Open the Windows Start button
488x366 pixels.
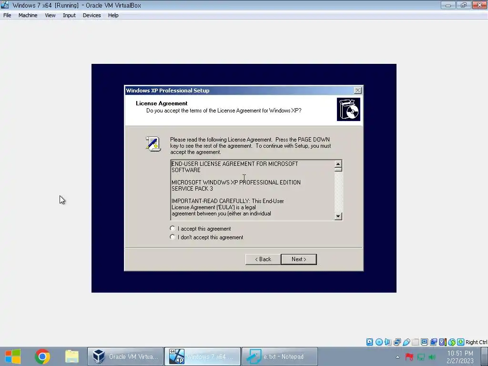coord(13,356)
